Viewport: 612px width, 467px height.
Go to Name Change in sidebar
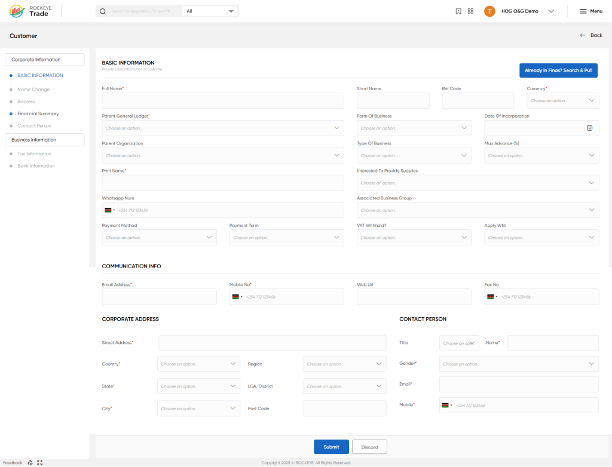tap(33, 90)
